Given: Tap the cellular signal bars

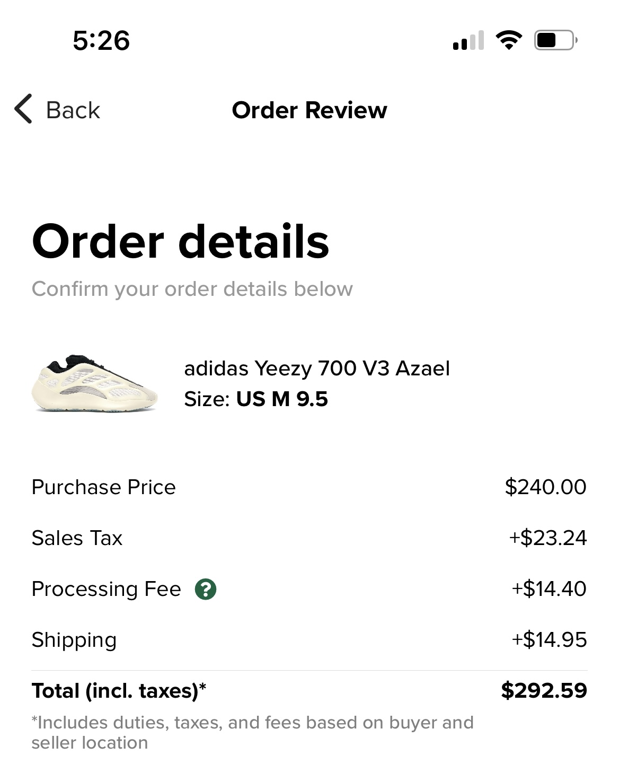Looking at the screenshot, I should [x=468, y=41].
